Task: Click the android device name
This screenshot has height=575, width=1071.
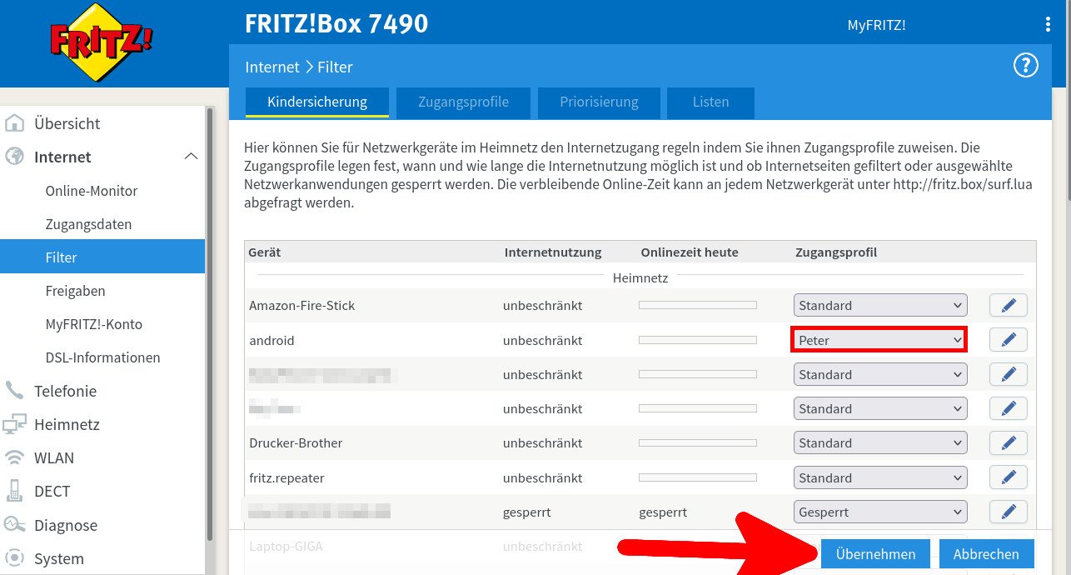Action: [271, 340]
